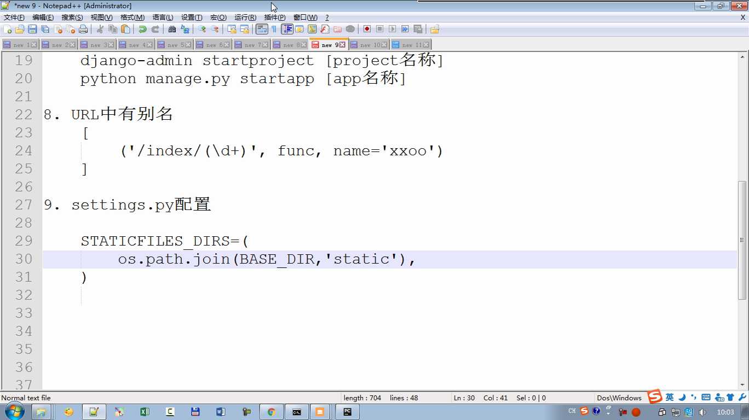749x420 pixels.
Task: Click Dos\Windows in the status bar
Action: [619, 398]
